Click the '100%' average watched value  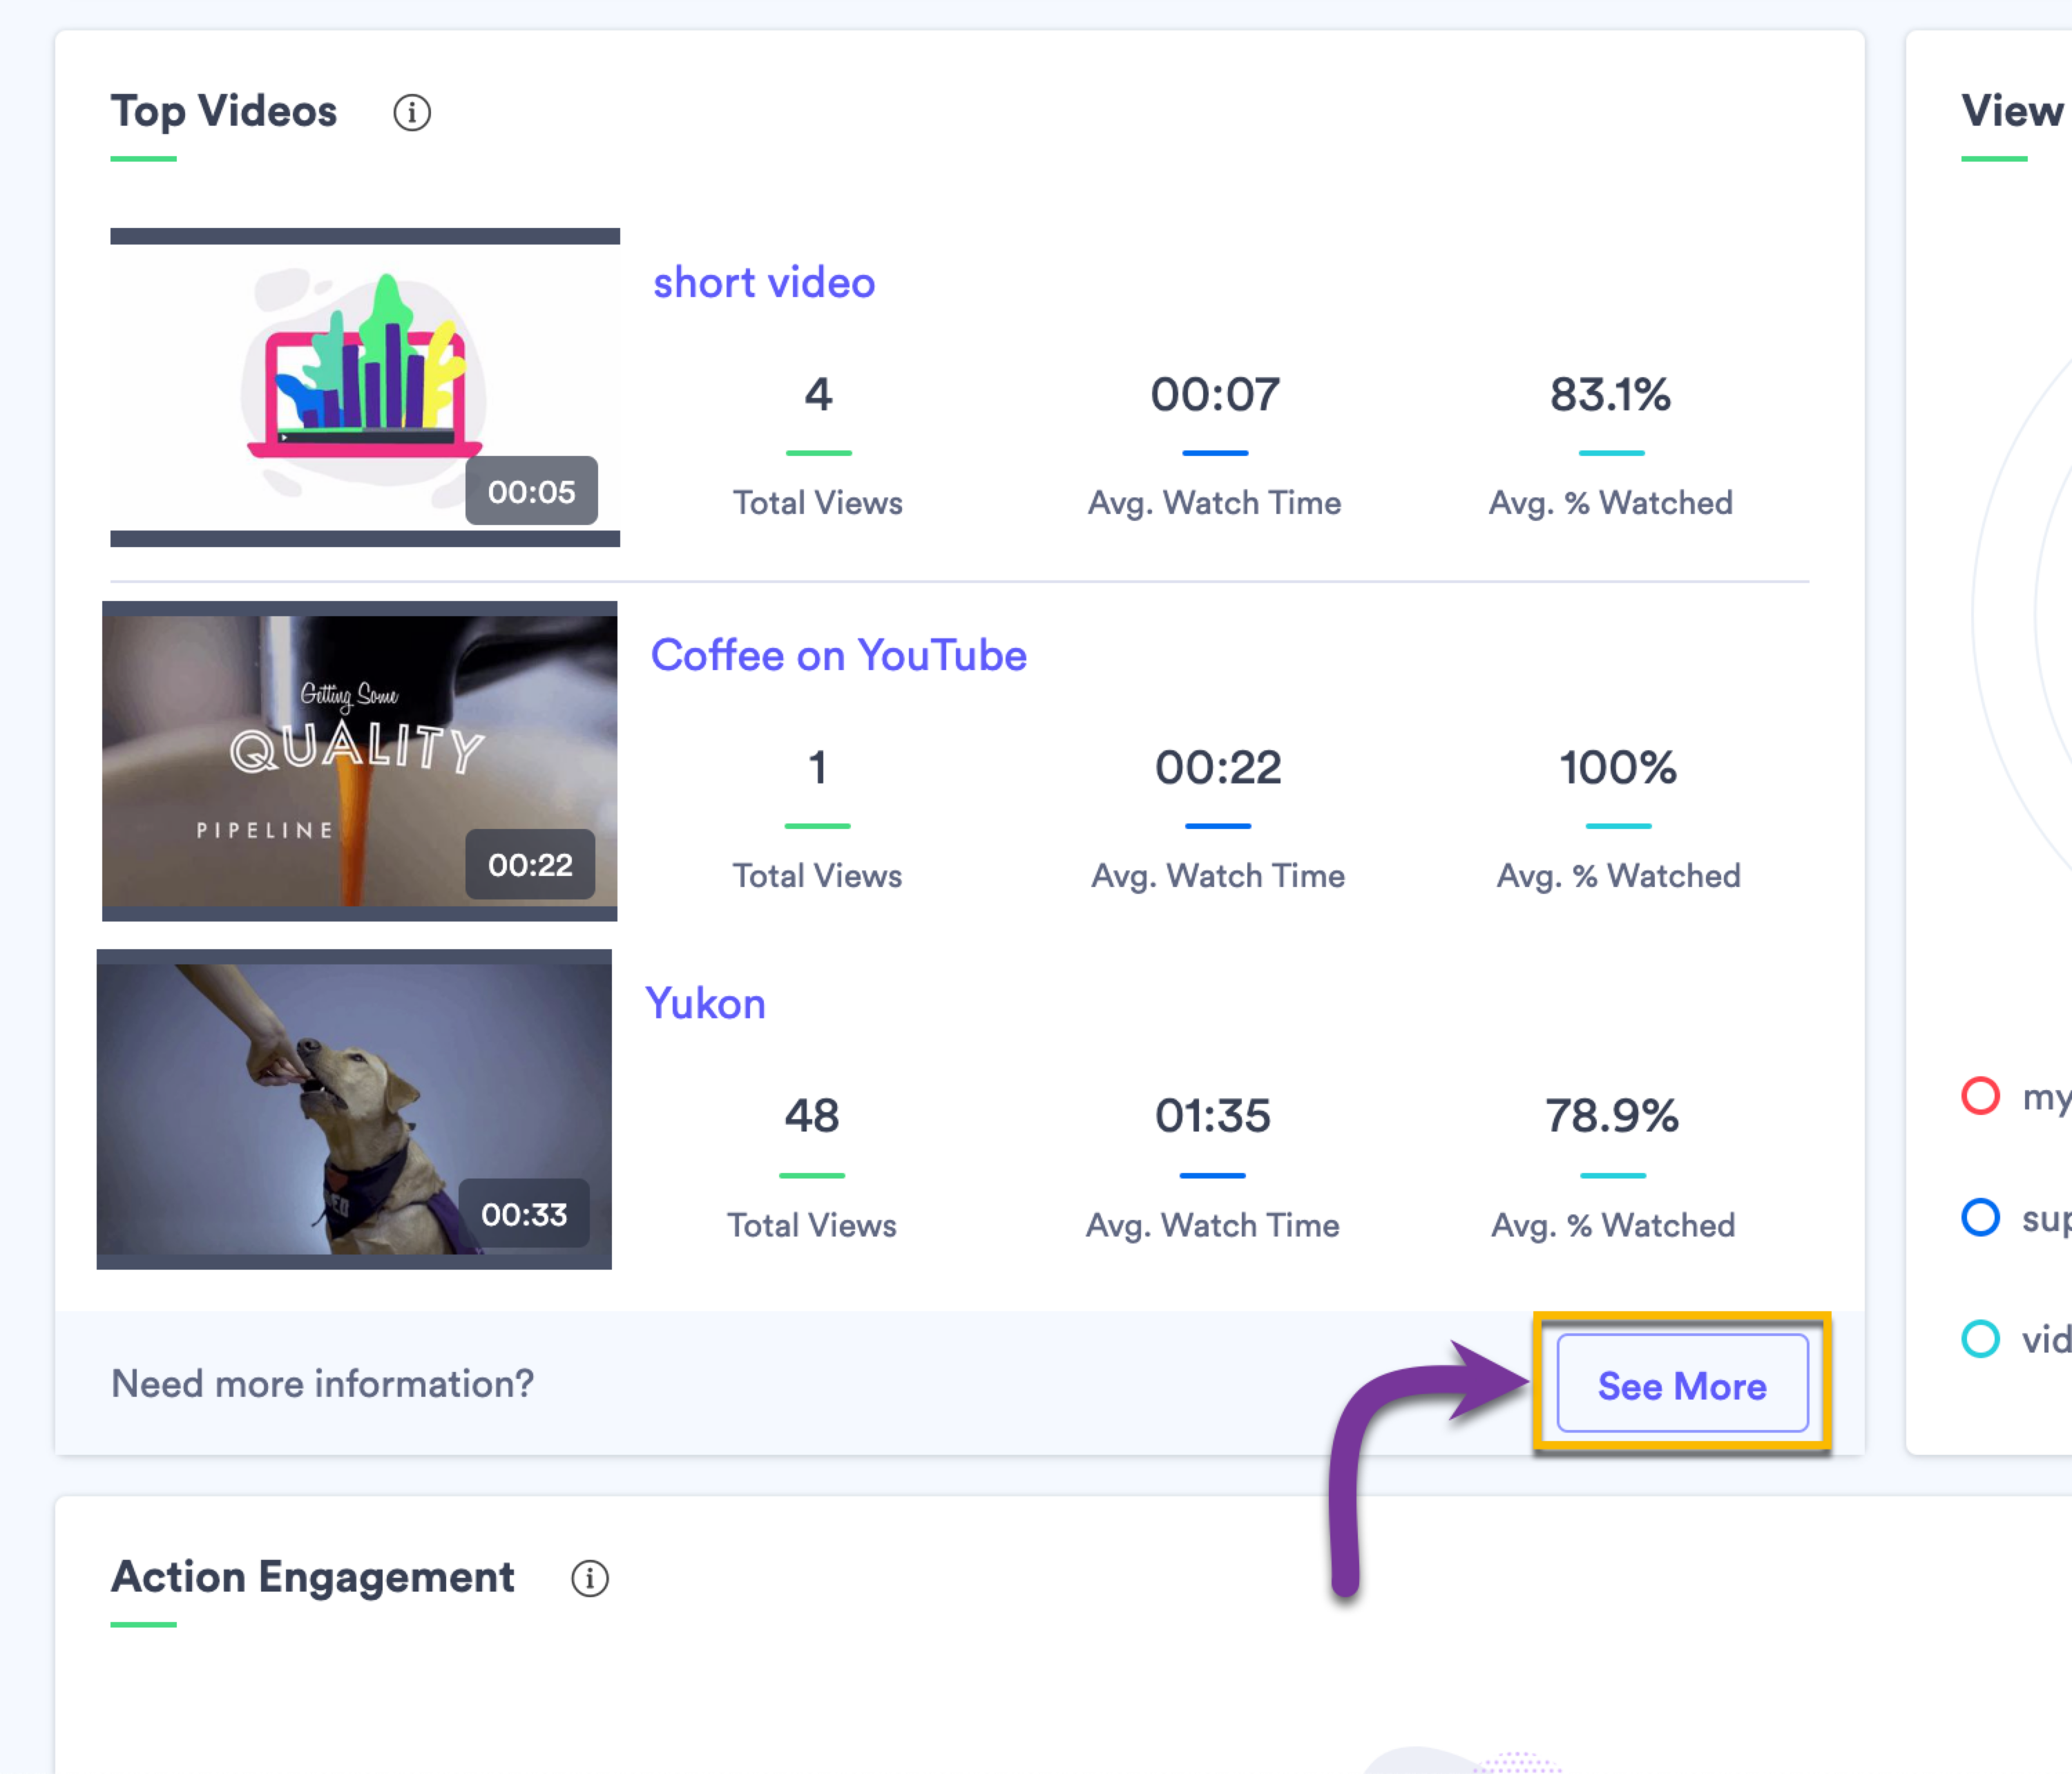point(1618,768)
